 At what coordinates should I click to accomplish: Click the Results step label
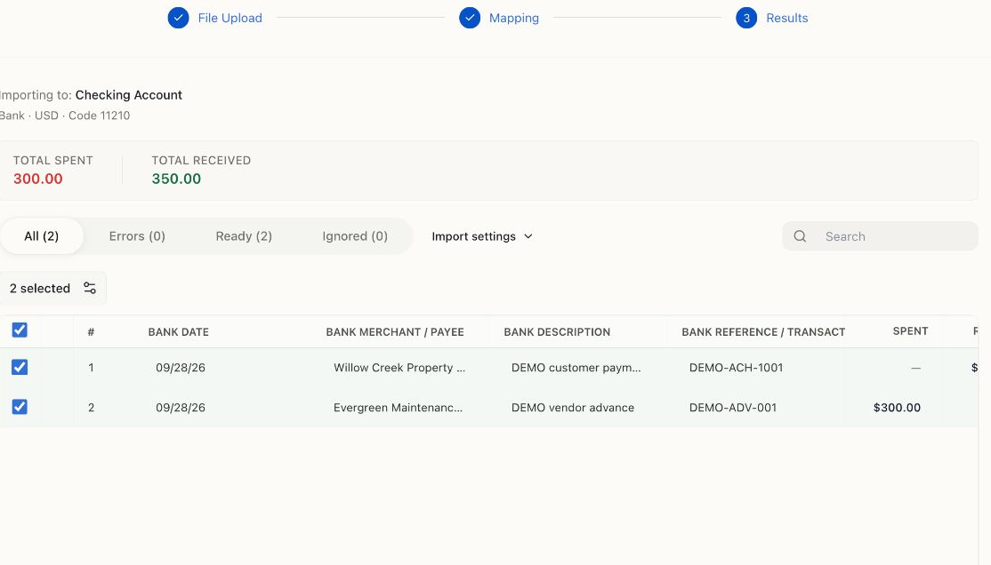tap(787, 18)
